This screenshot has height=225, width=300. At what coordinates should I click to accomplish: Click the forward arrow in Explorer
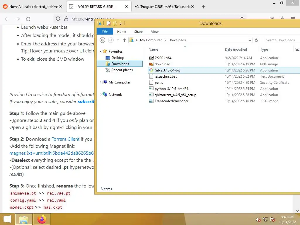coord(111,40)
